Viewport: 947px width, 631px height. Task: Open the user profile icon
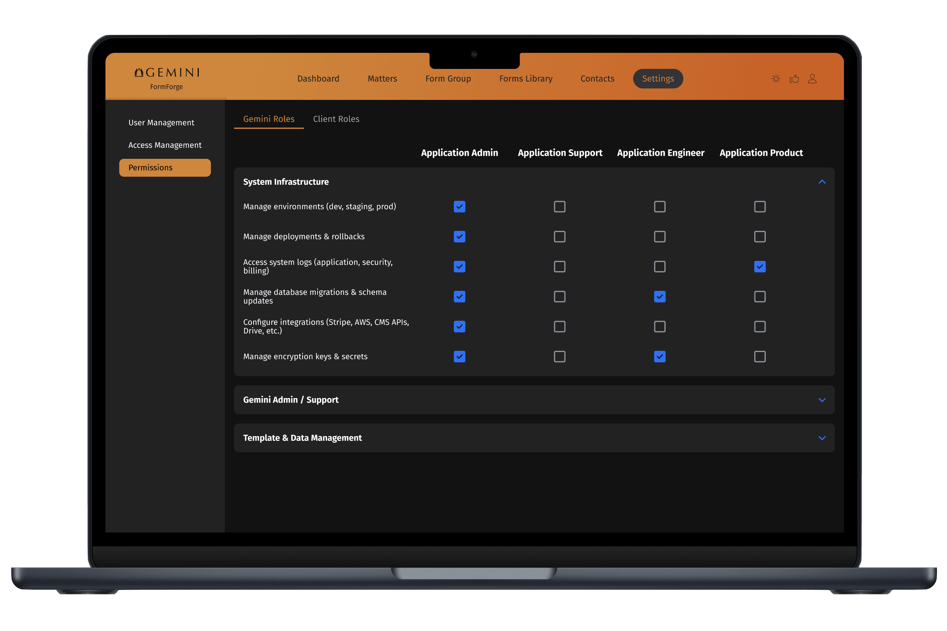(x=812, y=79)
